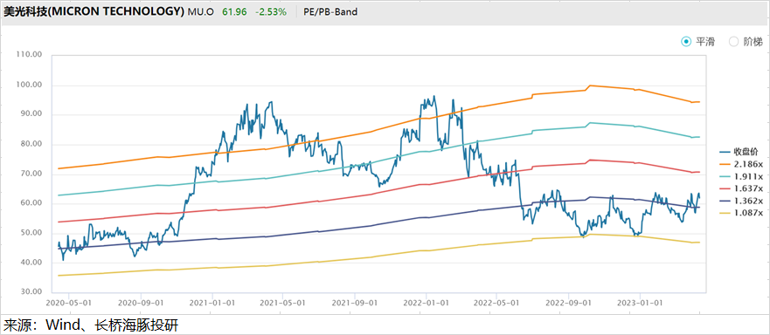The height and width of the screenshot is (335, 770).
Task: Click the MU.O ticker symbol
Action: click(201, 11)
